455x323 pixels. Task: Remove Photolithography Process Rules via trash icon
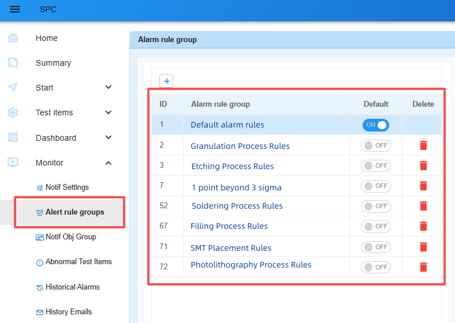point(423,267)
